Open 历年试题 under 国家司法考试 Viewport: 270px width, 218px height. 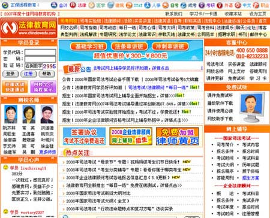[x=251, y=165]
